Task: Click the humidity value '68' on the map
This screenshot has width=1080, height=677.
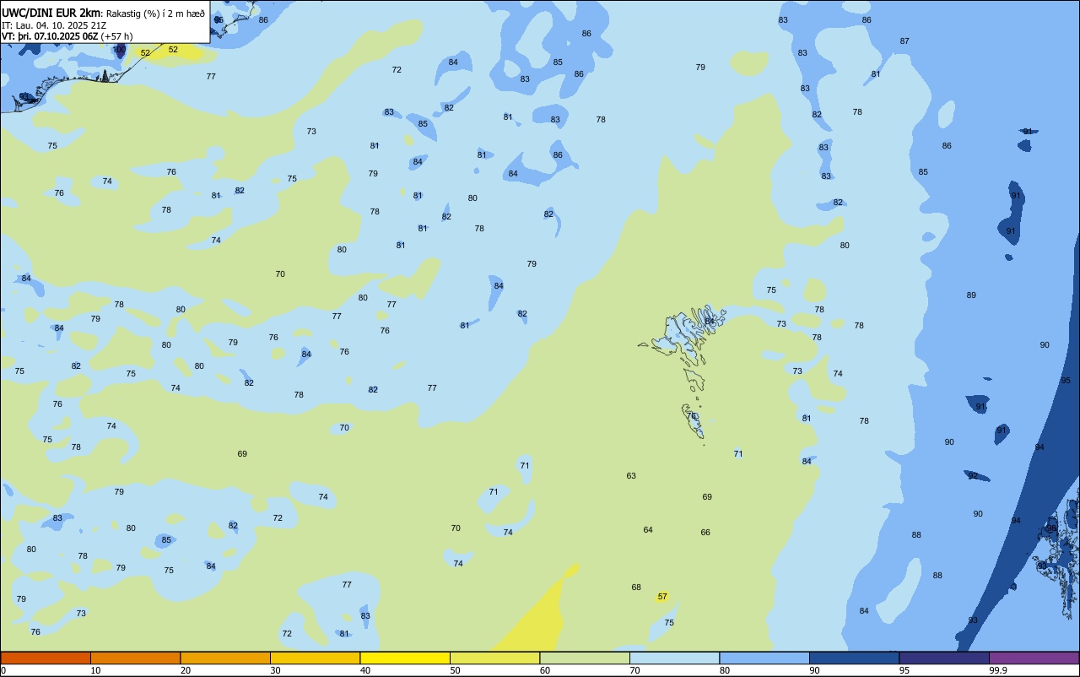Action: (x=636, y=588)
